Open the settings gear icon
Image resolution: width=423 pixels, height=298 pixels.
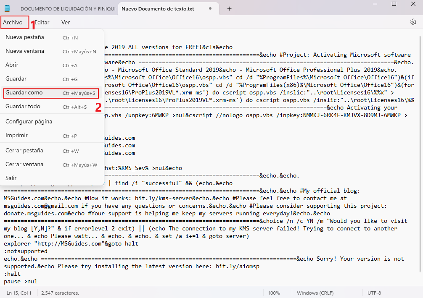click(x=413, y=22)
